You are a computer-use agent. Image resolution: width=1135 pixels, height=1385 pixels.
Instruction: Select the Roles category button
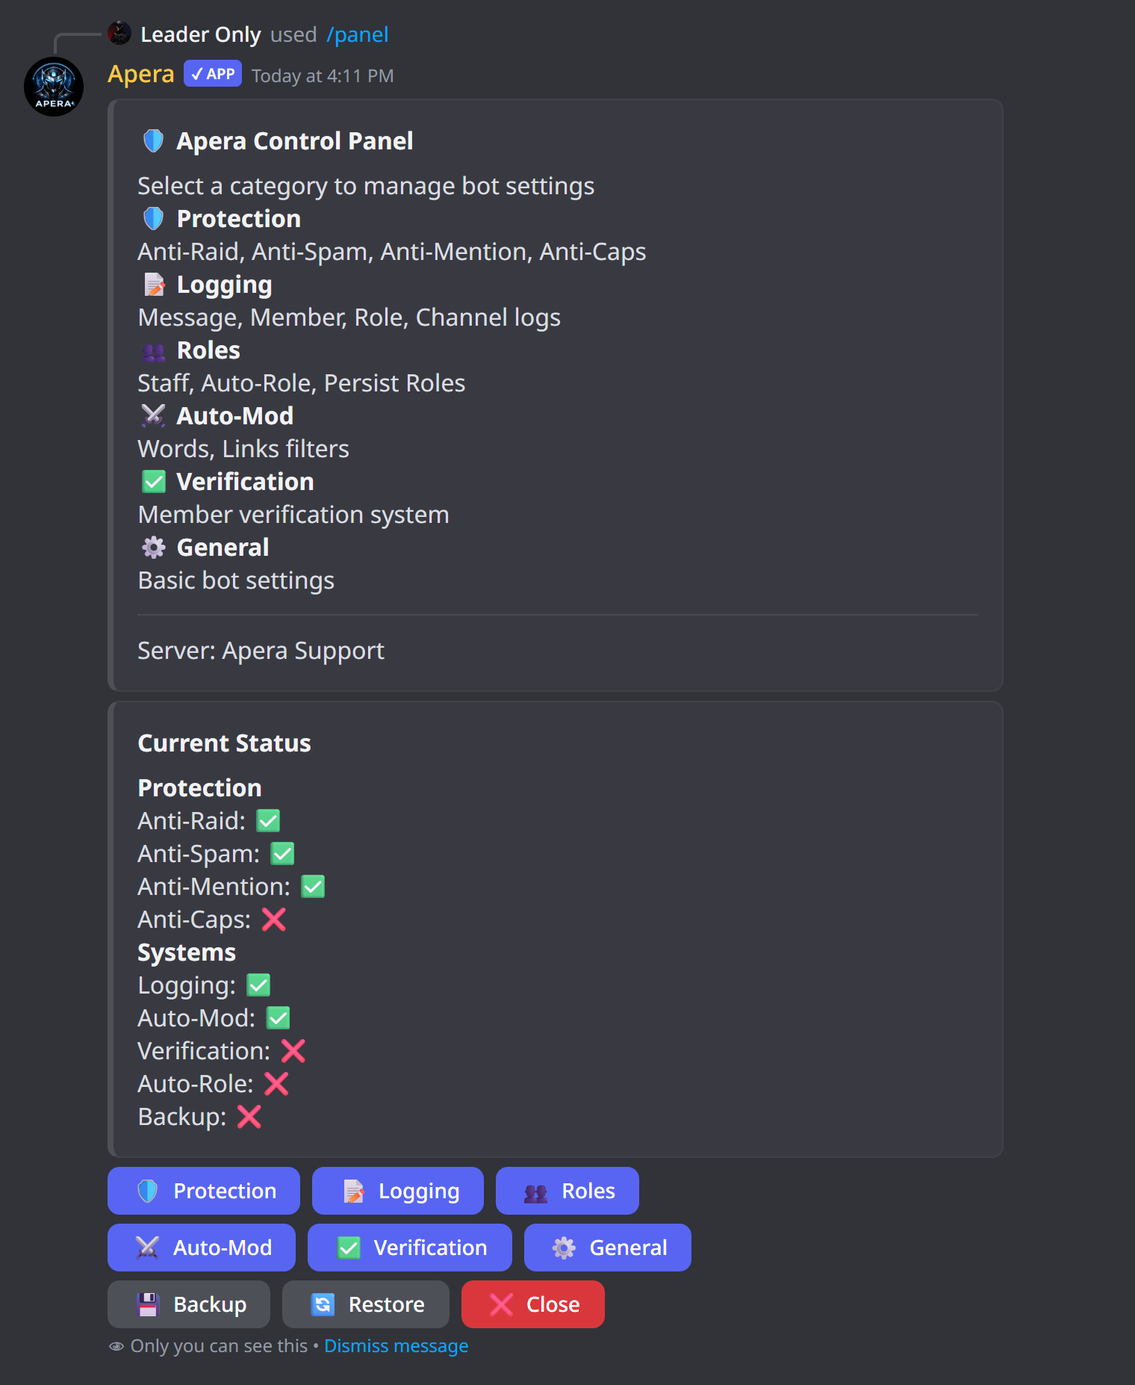click(x=567, y=1191)
